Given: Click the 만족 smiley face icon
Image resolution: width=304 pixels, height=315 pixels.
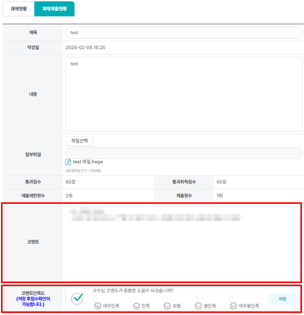Looking at the screenshot, I should pyautogui.click(x=137, y=306).
